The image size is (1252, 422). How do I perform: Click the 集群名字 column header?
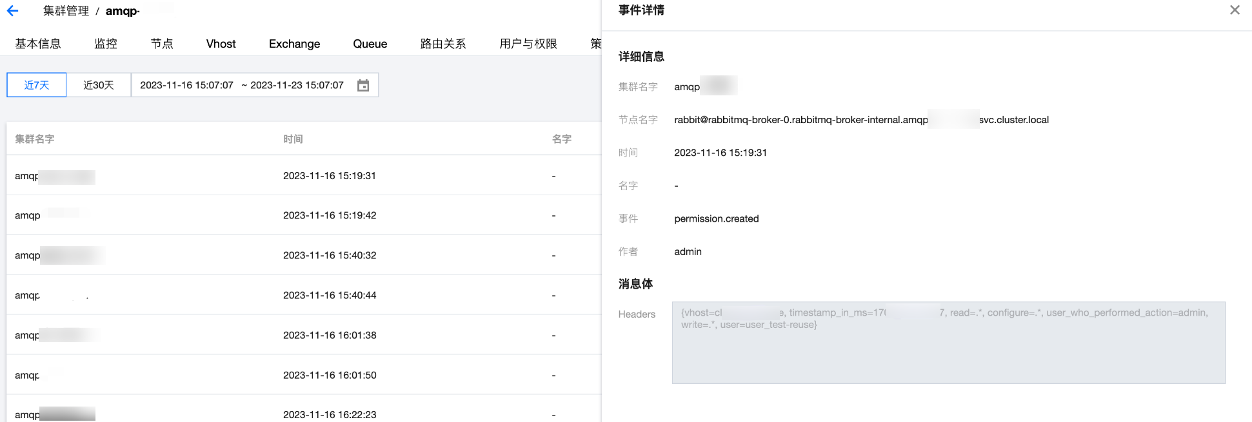35,139
